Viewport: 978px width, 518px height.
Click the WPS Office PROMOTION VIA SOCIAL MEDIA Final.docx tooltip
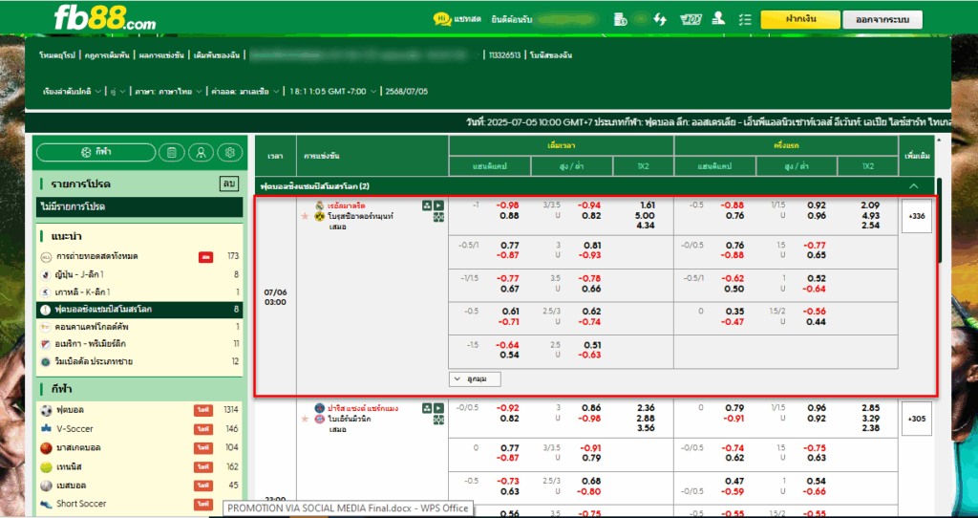348,508
